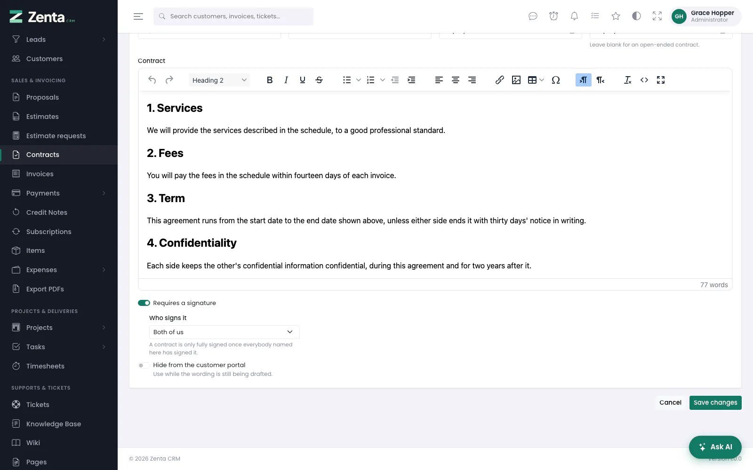Open Timesheets in the sidebar
Screen dimensions: 753x470
tap(59, 366)
